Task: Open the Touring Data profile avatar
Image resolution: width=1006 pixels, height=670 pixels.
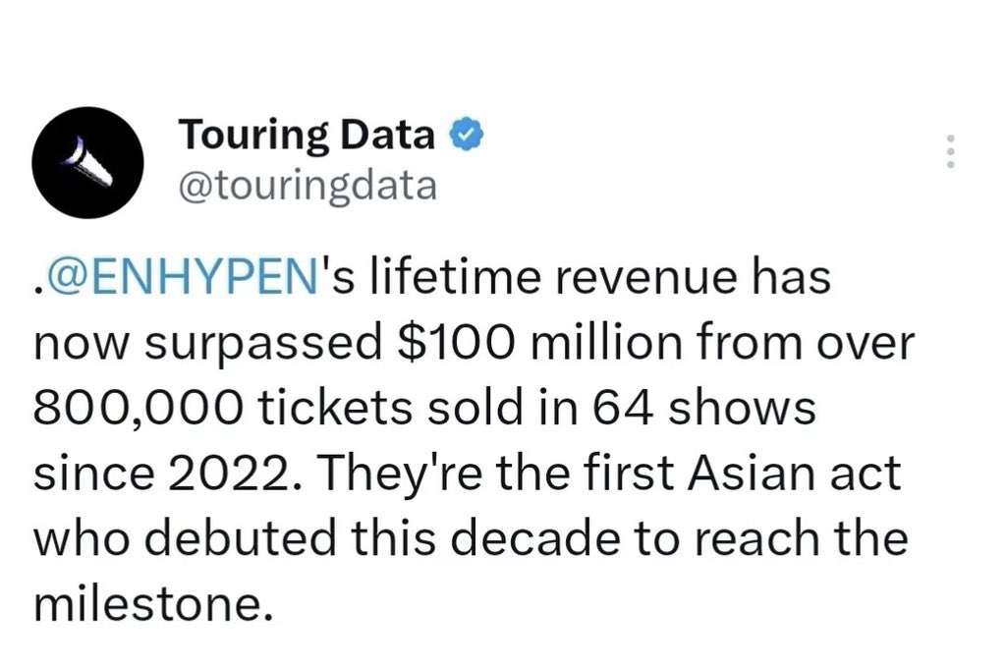Action: [x=87, y=162]
